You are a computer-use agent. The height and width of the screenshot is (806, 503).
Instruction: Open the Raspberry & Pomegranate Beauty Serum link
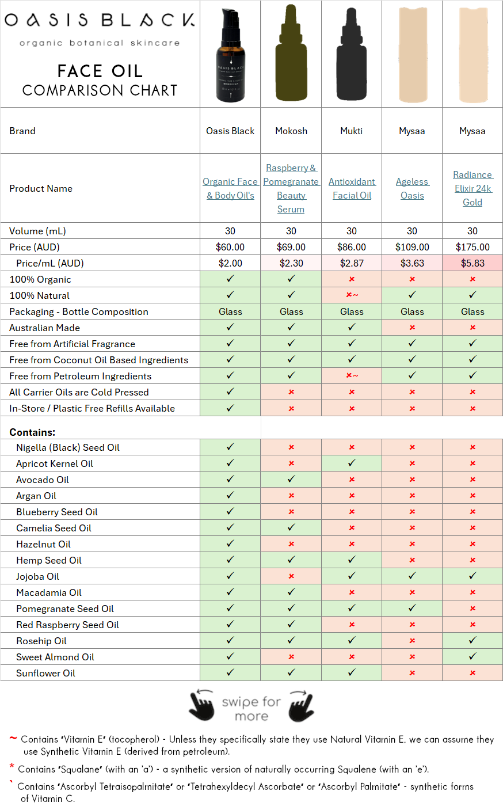click(291, 188)
